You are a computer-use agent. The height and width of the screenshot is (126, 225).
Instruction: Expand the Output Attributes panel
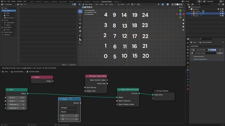199,57
